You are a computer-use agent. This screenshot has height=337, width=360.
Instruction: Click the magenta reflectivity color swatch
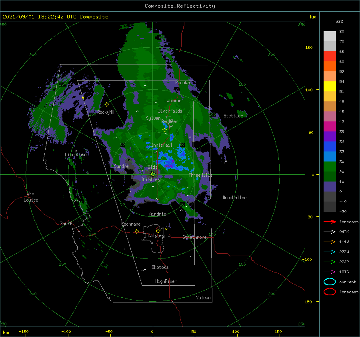(x=330, y=126)
